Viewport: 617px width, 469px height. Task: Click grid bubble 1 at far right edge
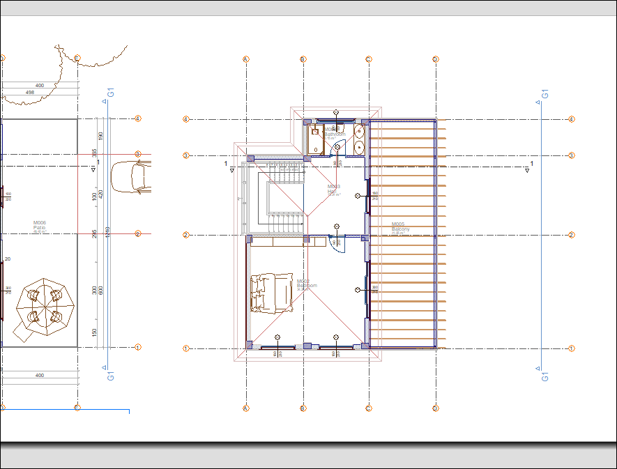tap(572, 348)
